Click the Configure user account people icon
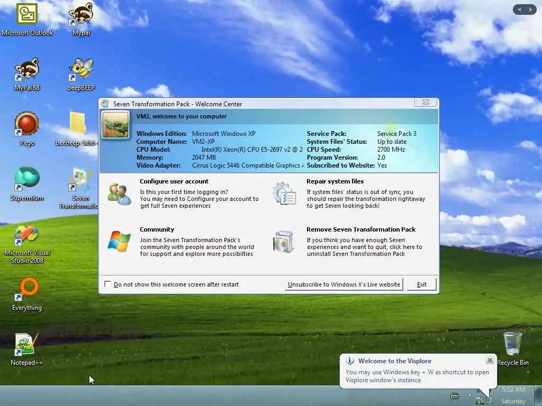Viewport: 542px width, 406px height. tap(119, 194)
